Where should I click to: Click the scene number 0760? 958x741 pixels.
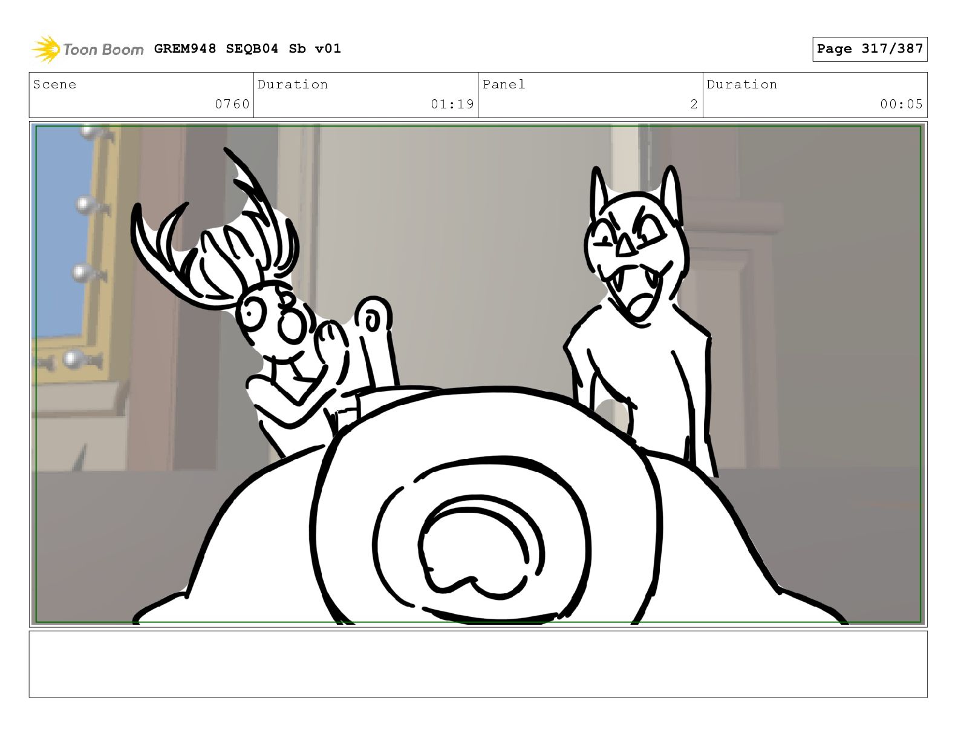[232, 104]
